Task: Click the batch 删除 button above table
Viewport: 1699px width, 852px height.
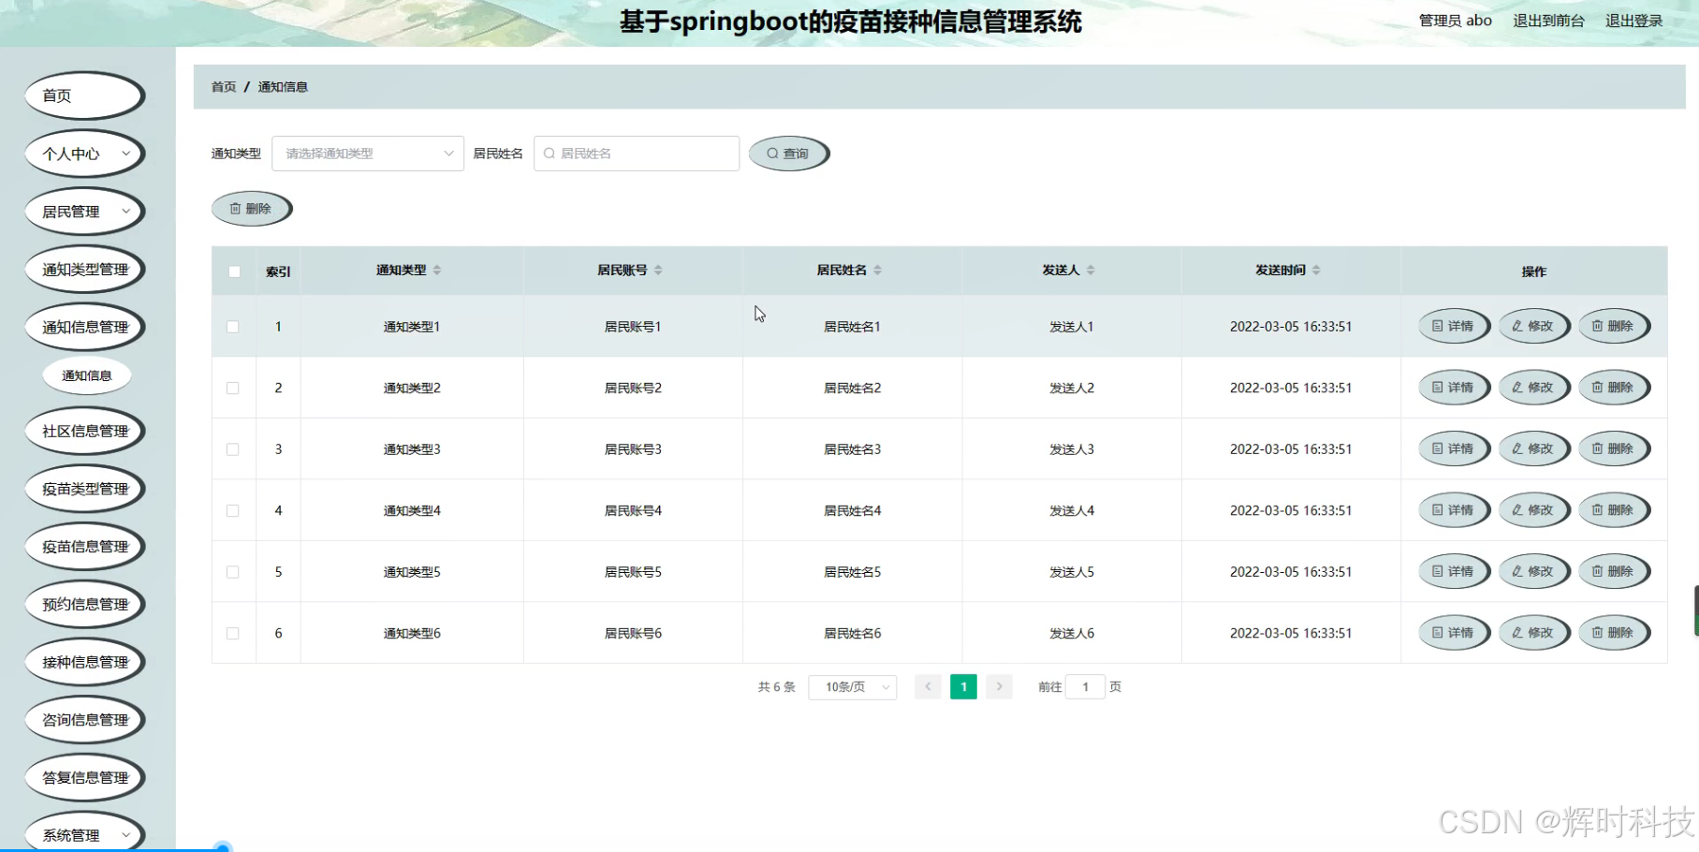Action: 252,209
